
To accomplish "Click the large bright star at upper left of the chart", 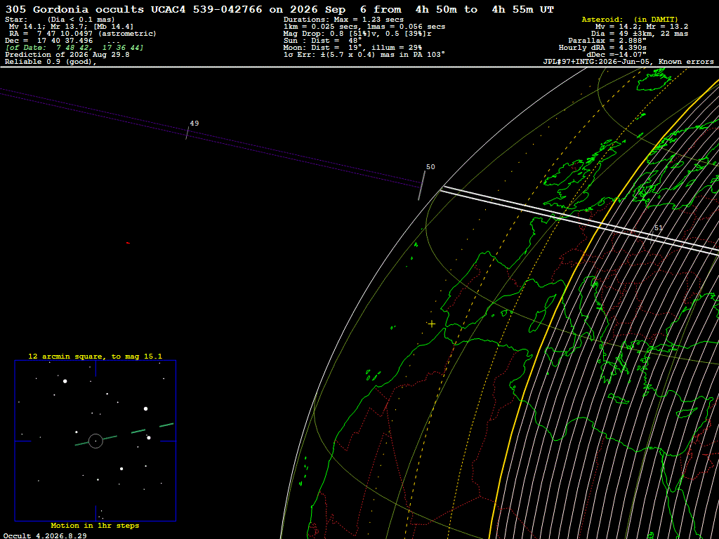I will [x=65, y=381].
